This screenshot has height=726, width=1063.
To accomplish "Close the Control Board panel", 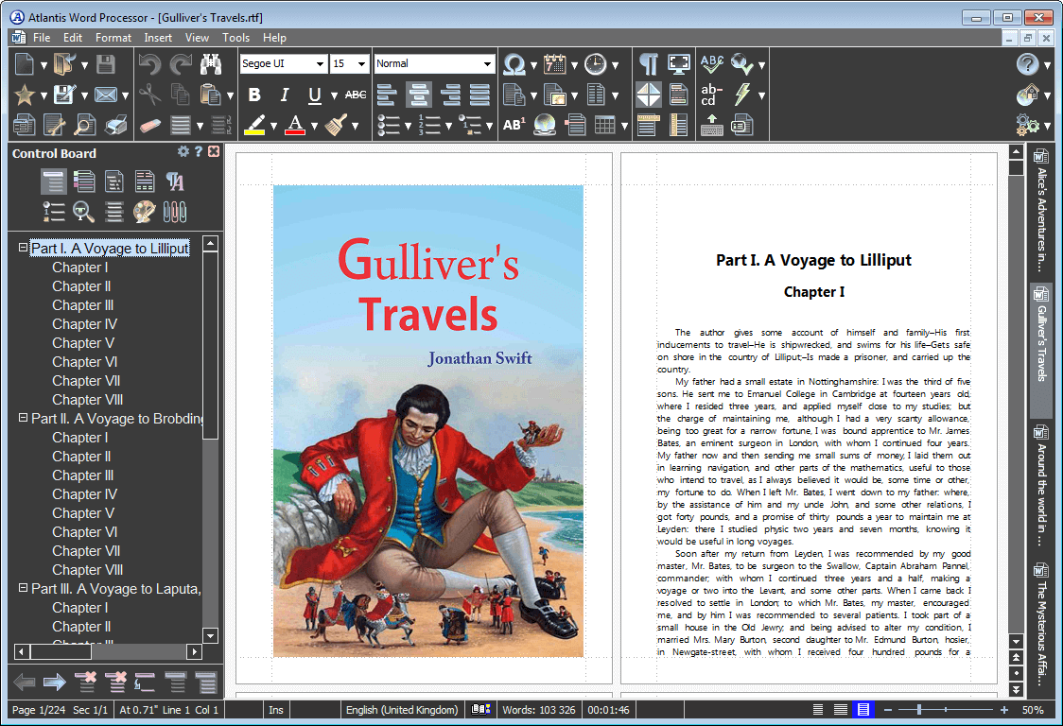I will 212,151.
